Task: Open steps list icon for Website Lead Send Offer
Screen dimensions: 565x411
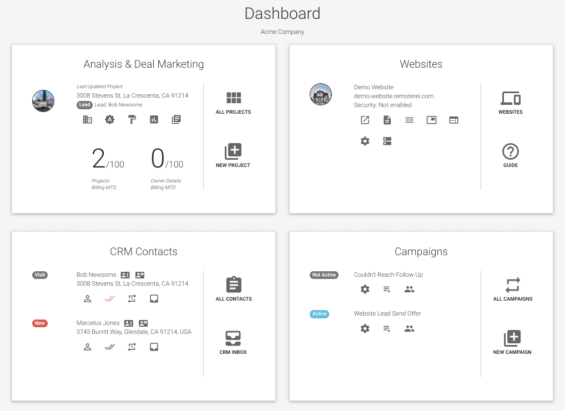Action: [x=387, y=328]
